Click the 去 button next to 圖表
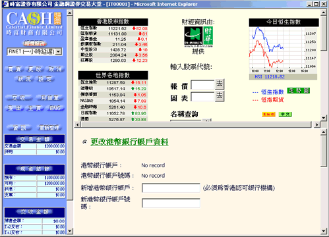This screenshot has height=237, width=329. coord(220,96)
